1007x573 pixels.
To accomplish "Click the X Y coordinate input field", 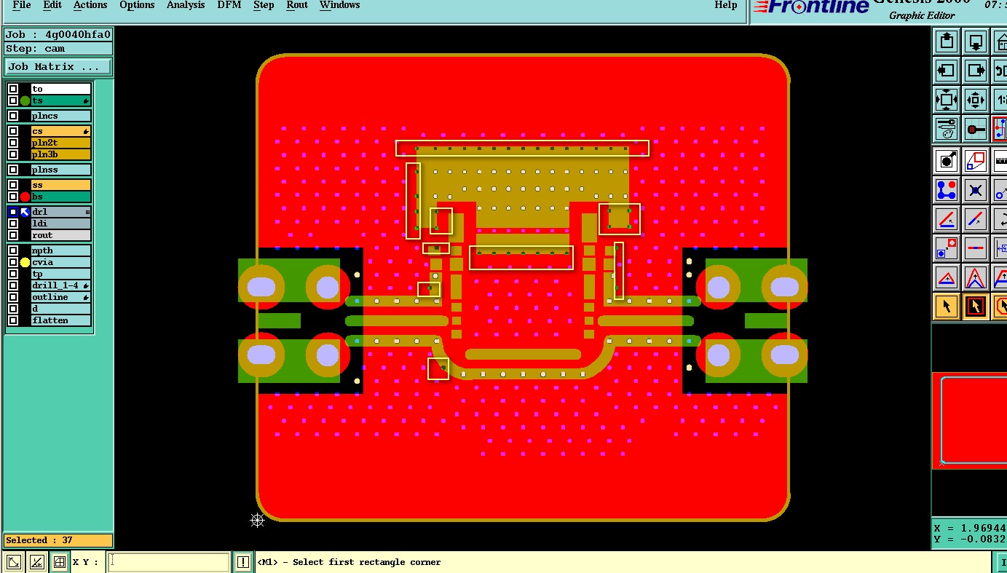I will (170, 562).
